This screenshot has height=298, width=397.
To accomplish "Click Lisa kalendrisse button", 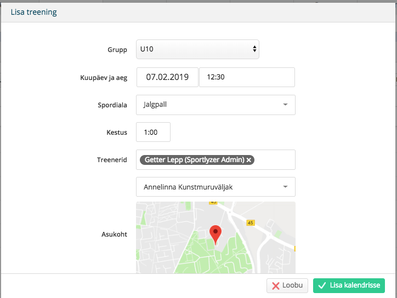I will coord(349,285).
